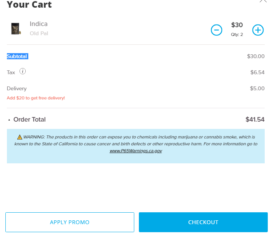Click the $30 item price

point(237,25)
